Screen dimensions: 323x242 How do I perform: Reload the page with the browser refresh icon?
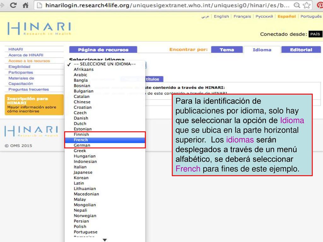(13, 5)
